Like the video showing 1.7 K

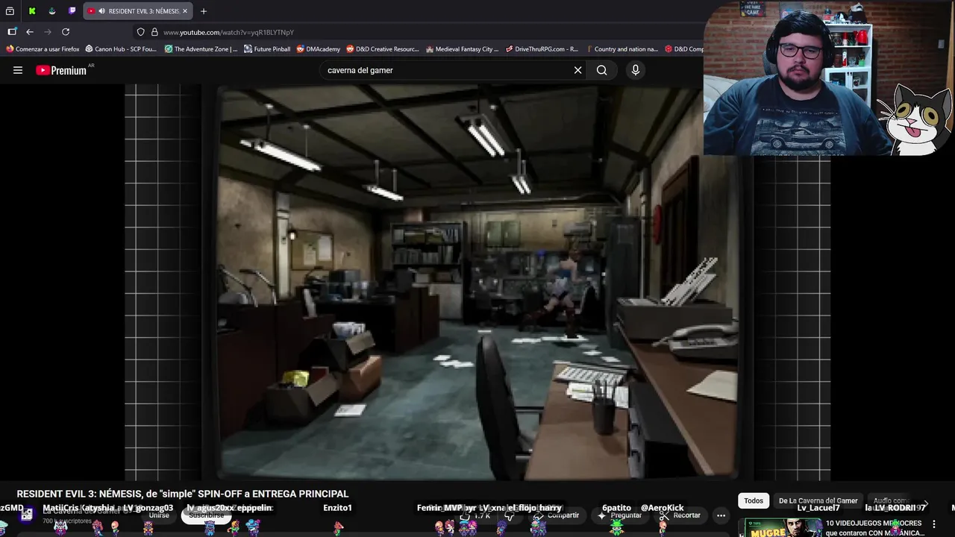tap(475, 515)
